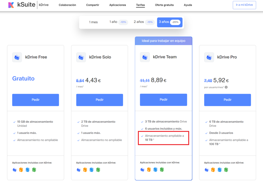Screen dimensions: 263x183
Task: Click green app icon in Solo plan
Action: click(98, 170)
